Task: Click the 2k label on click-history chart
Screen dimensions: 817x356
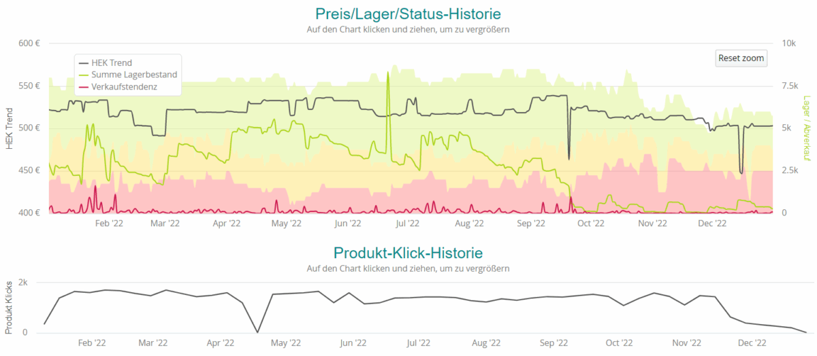Action: (23, 282)
